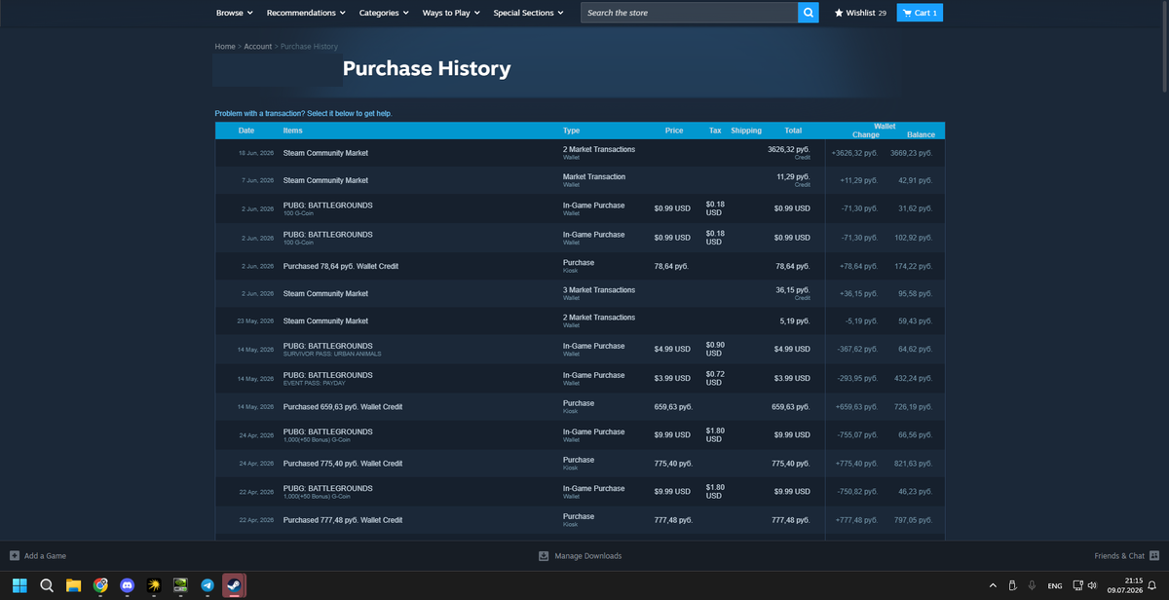Expand the Categories dropdown
The width and height of the screenshot is (1169, 600).
click(x=384, y=13)
